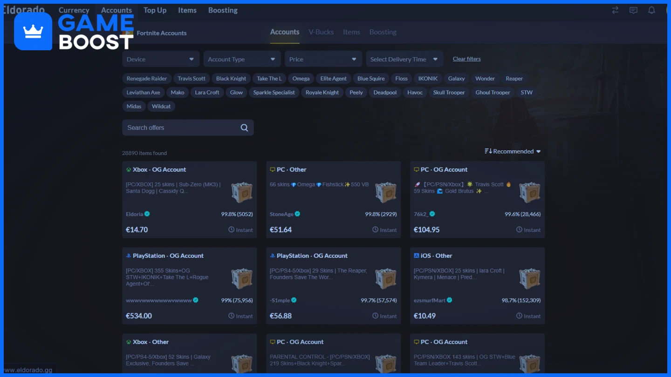Focus the Search offers field

(188, 128)
